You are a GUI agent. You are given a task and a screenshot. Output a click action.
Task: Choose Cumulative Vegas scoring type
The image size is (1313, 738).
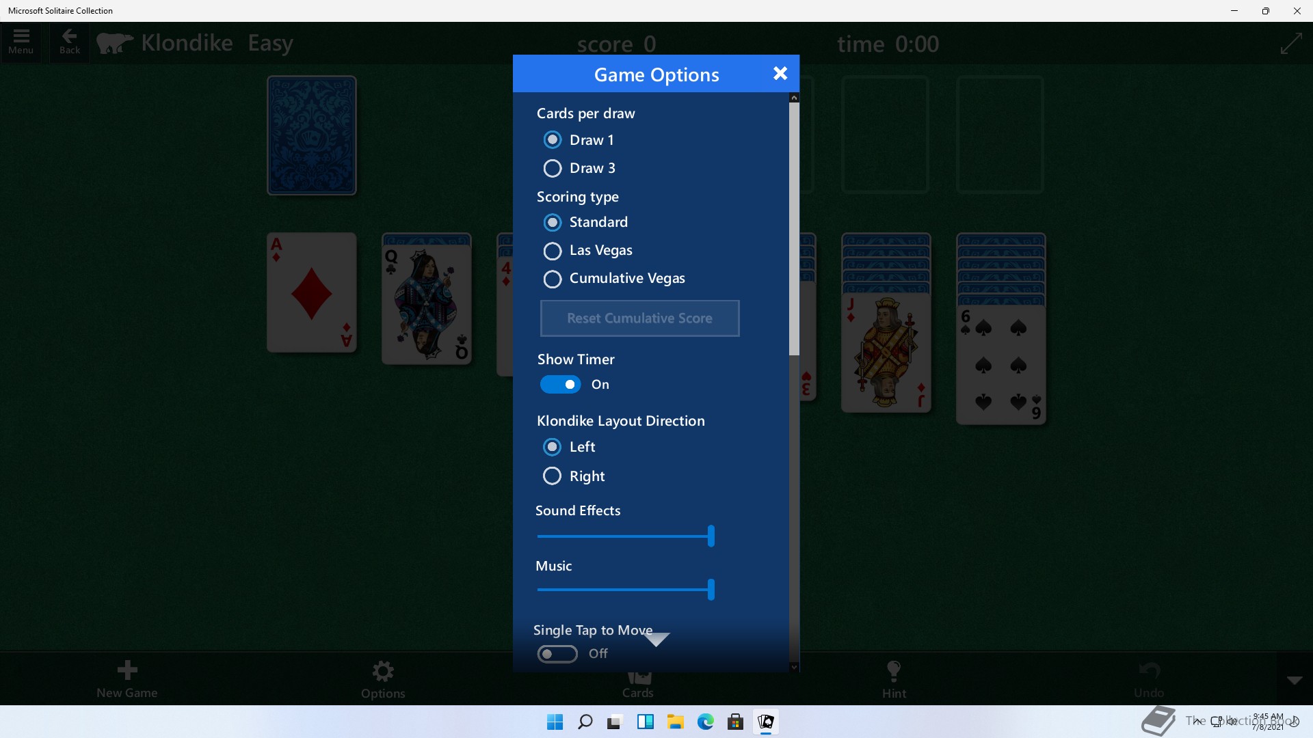[x=613, y=279]
